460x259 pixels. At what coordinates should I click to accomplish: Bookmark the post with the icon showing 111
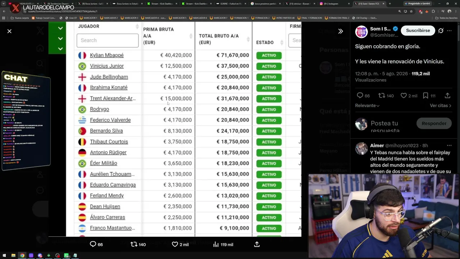(x=425, y=95)
